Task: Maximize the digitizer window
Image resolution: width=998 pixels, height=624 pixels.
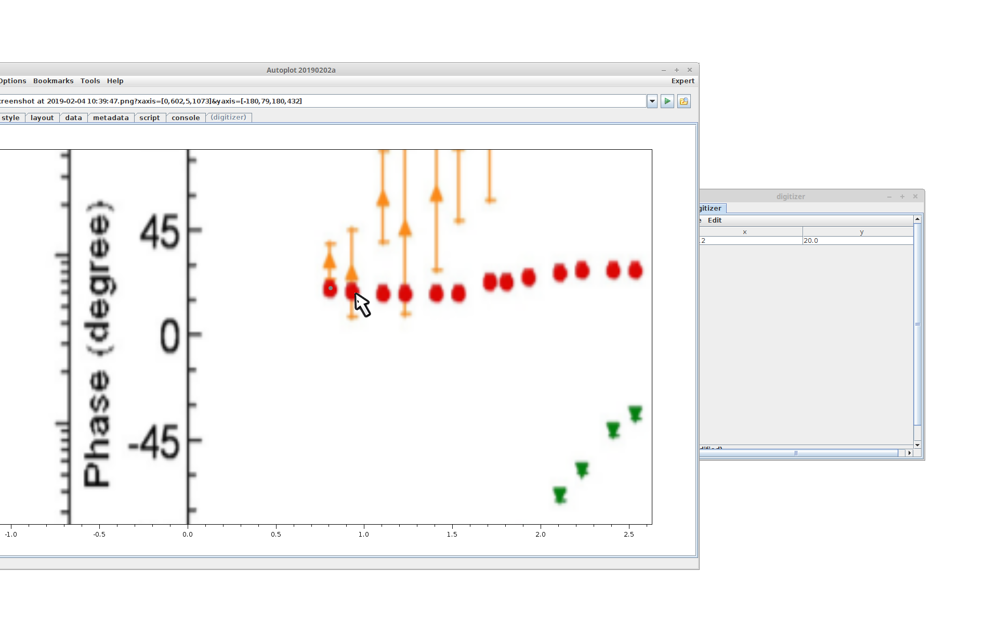Action: coord(902,197)
